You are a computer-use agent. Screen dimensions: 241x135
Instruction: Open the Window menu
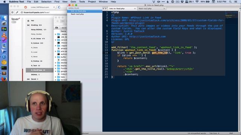point(103,1)
